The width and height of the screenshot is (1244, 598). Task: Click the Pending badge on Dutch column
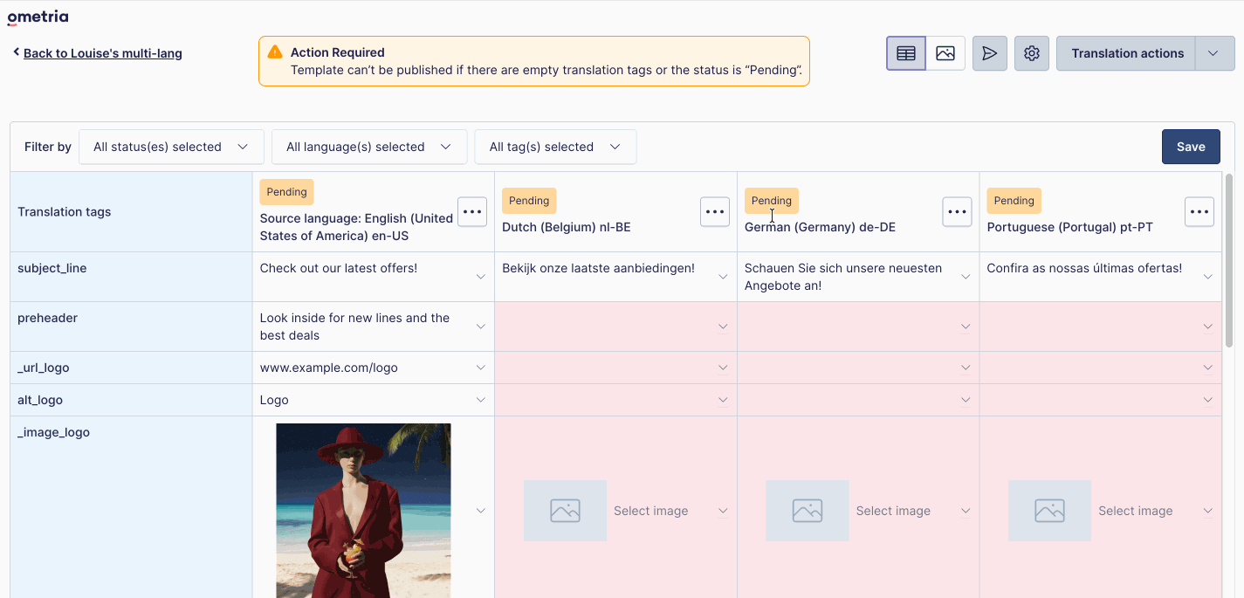pos(529,201)
